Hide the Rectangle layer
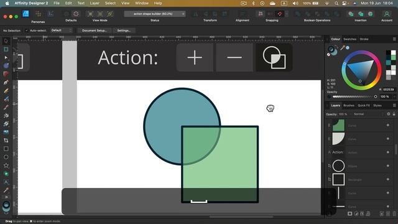Viewport: 398px width, 224px height. (x=388, y=179)
